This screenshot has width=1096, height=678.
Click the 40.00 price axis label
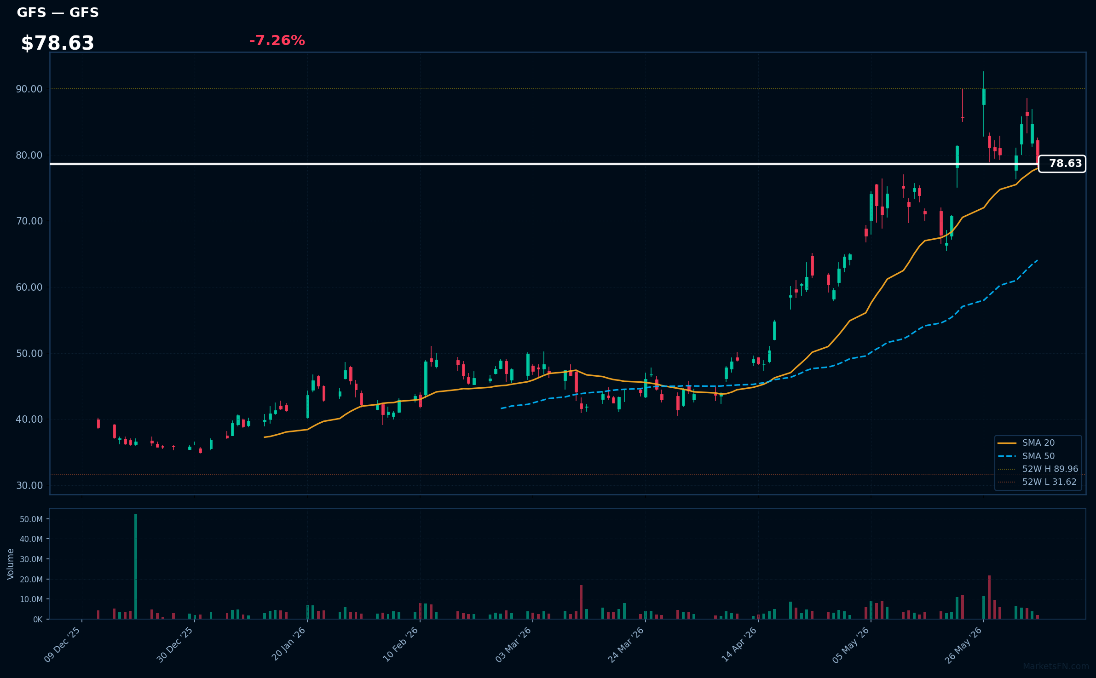(x=29, y=419)
